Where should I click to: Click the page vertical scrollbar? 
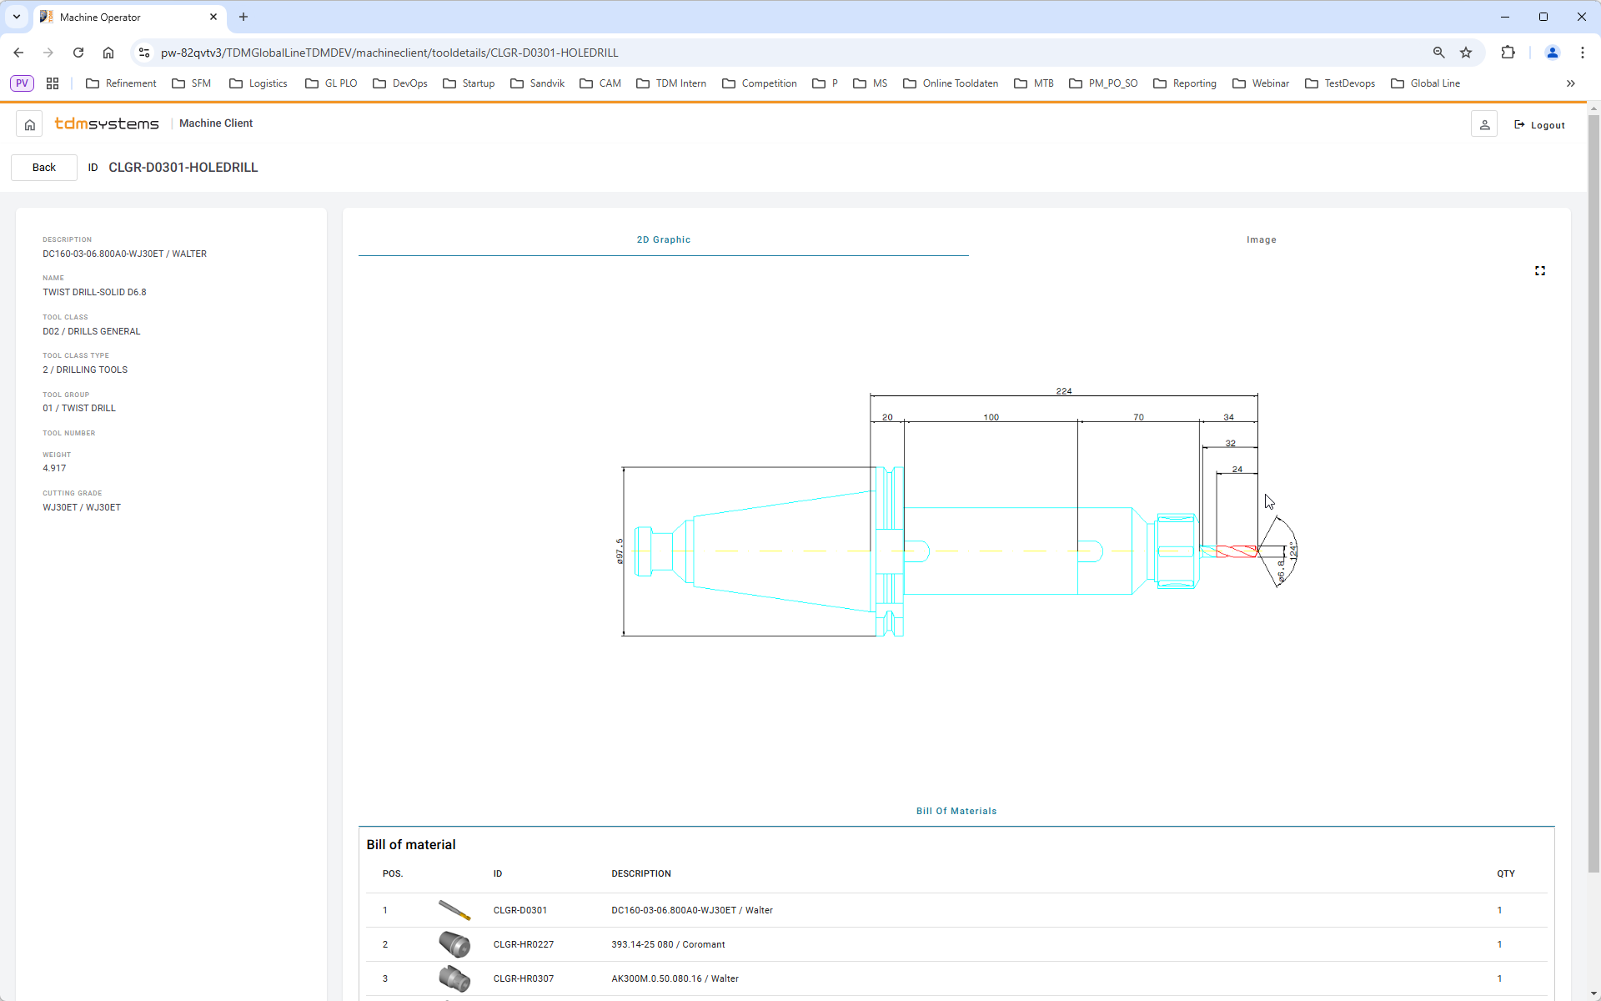[1593, 500]
